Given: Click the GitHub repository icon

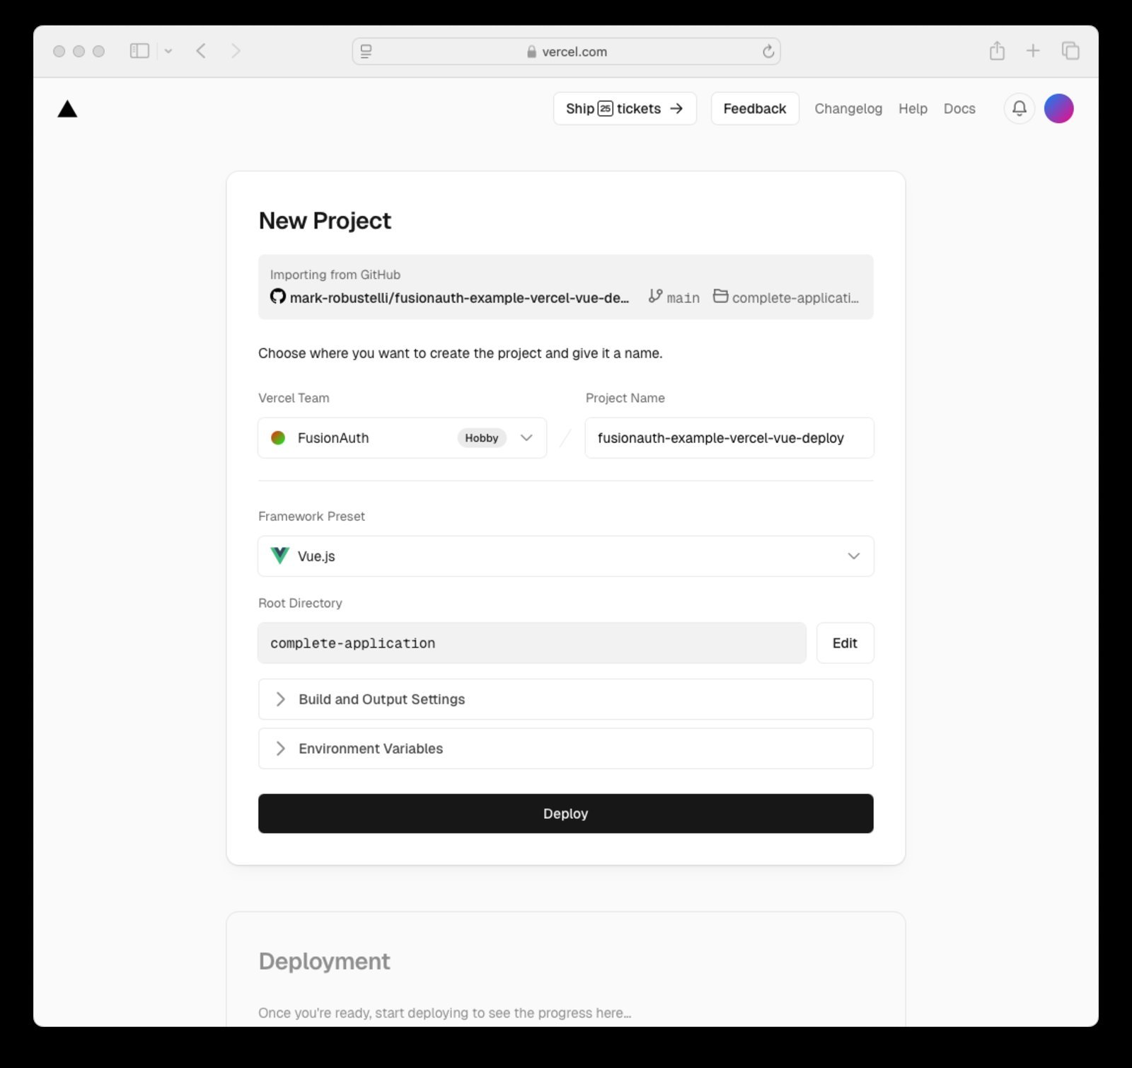Looking at the screenshot, I should tap(278, 297).
